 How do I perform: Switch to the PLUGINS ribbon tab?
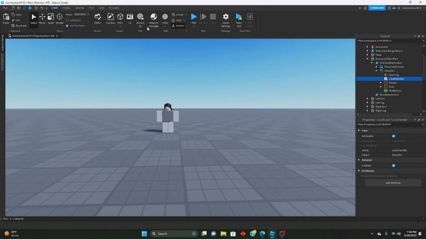(114, 8)
